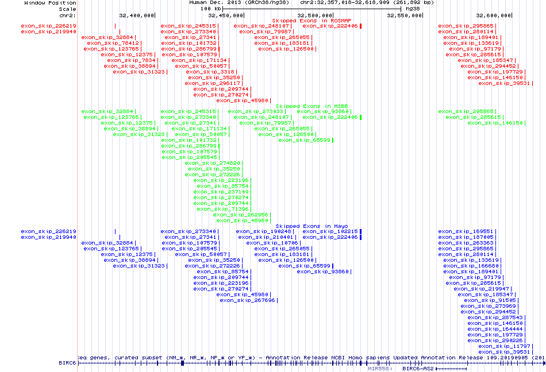Select the green exon_skip_274020 feature
546x372 pixels.
(212, 163)
